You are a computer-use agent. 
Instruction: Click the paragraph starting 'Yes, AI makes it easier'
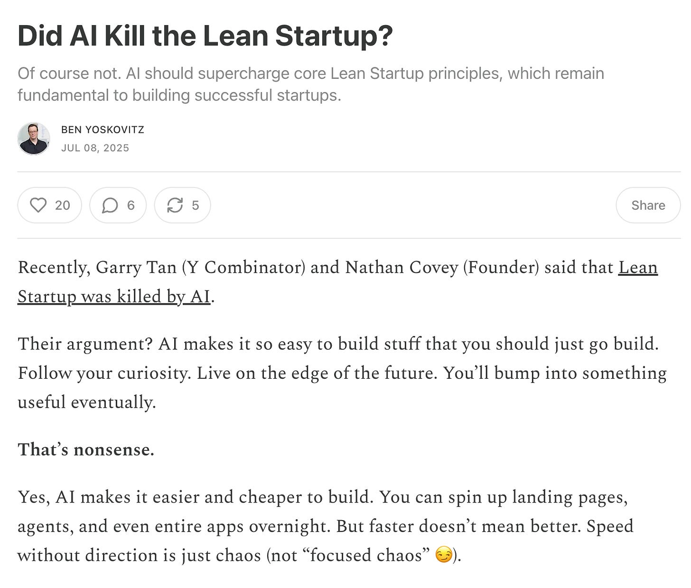[326, 526]
